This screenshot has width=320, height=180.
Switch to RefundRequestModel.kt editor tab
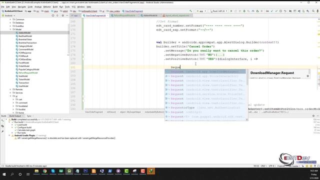(x=124, y=15)
